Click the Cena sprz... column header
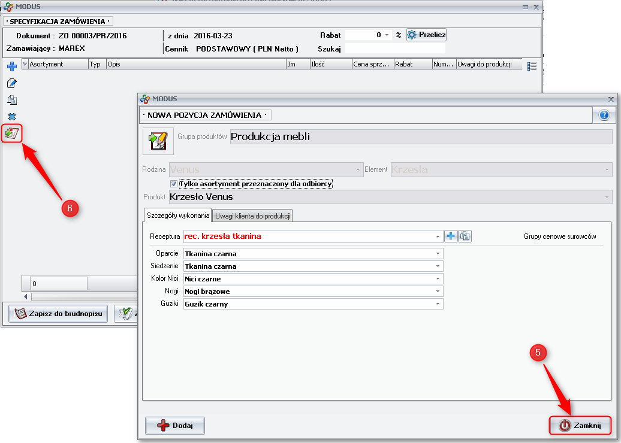The height and width of the screenshot is (443, 621). (373, 64)
